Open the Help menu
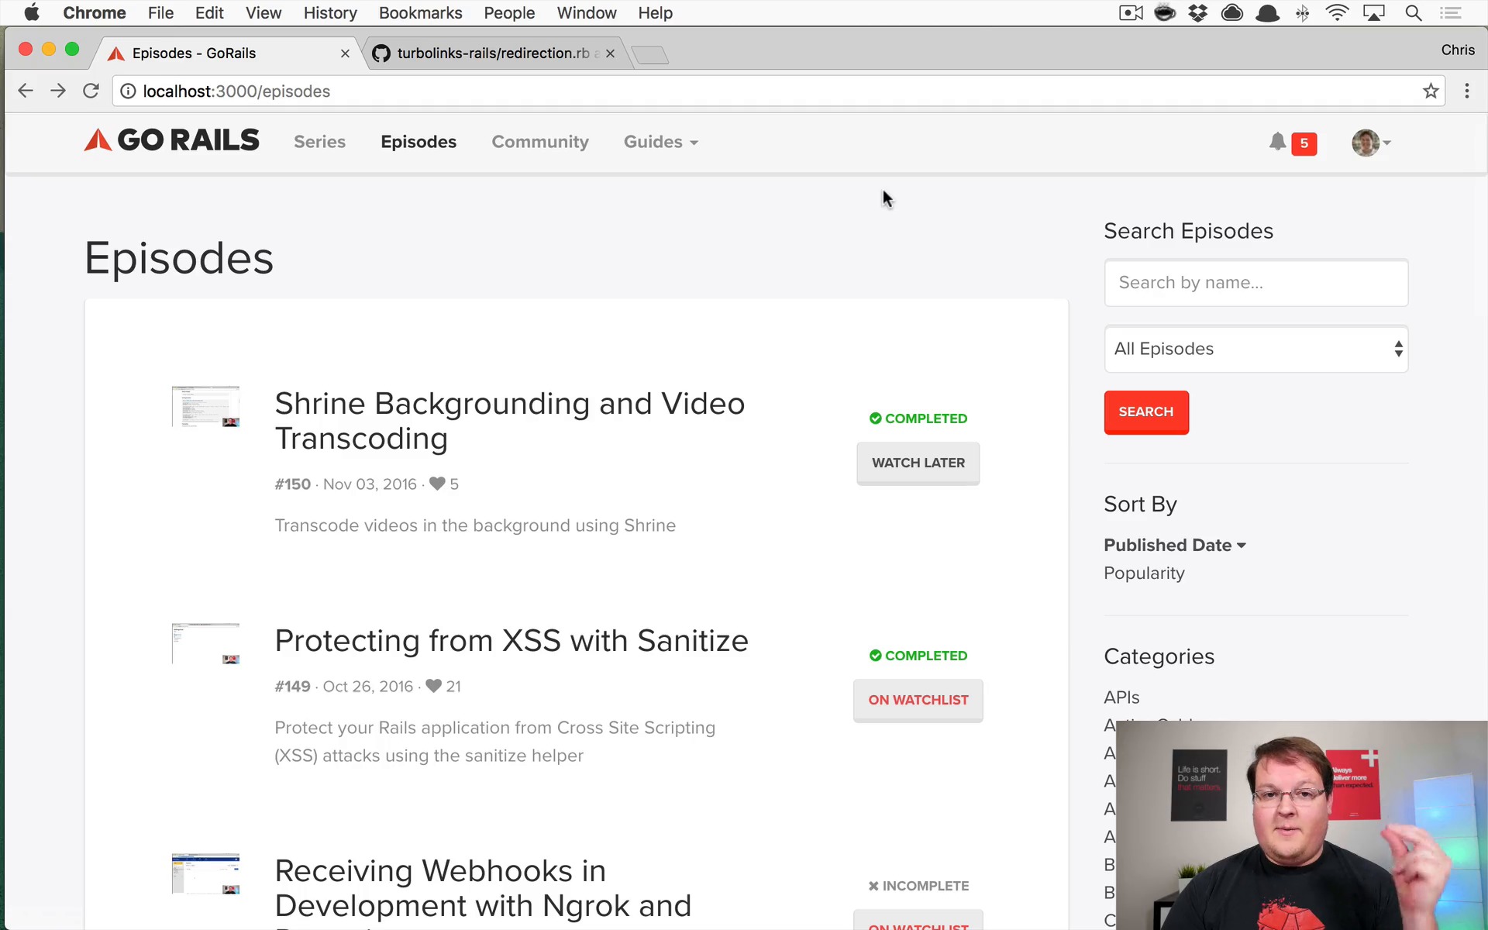 click(655, 13)
